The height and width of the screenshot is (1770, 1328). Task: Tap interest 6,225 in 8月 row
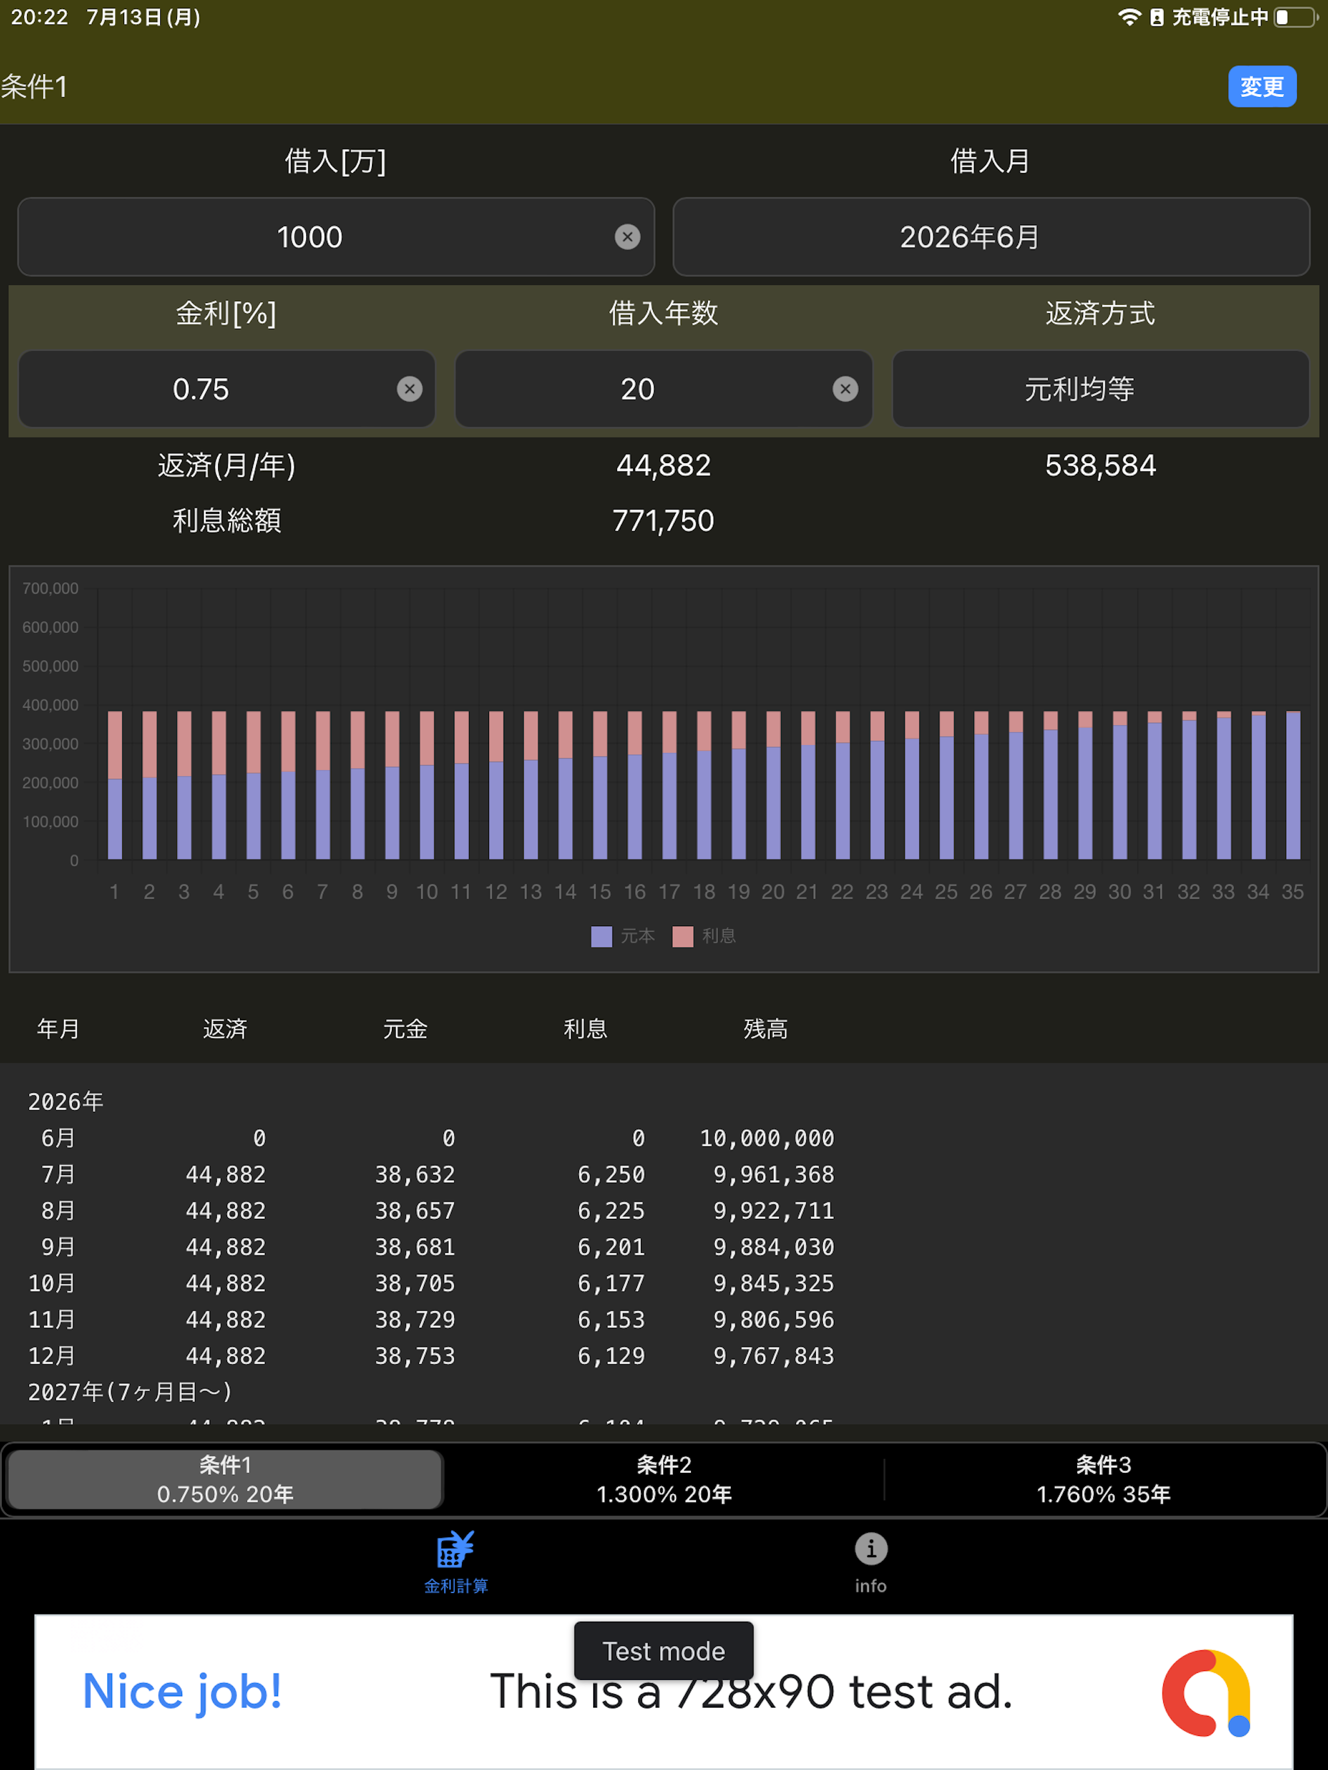612,1210
